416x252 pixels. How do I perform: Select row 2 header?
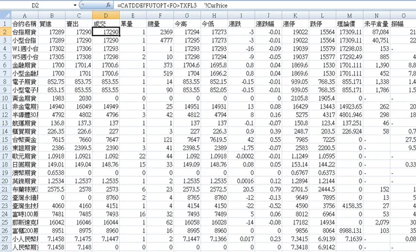point(5,32)
